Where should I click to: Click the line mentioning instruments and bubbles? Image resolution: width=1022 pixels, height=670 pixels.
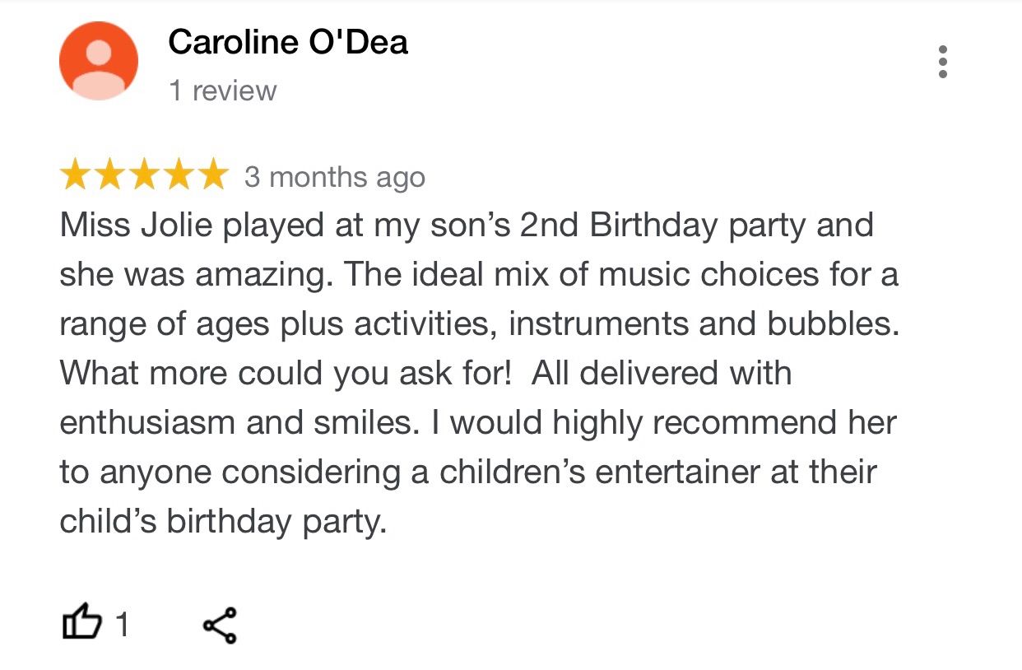479,324
